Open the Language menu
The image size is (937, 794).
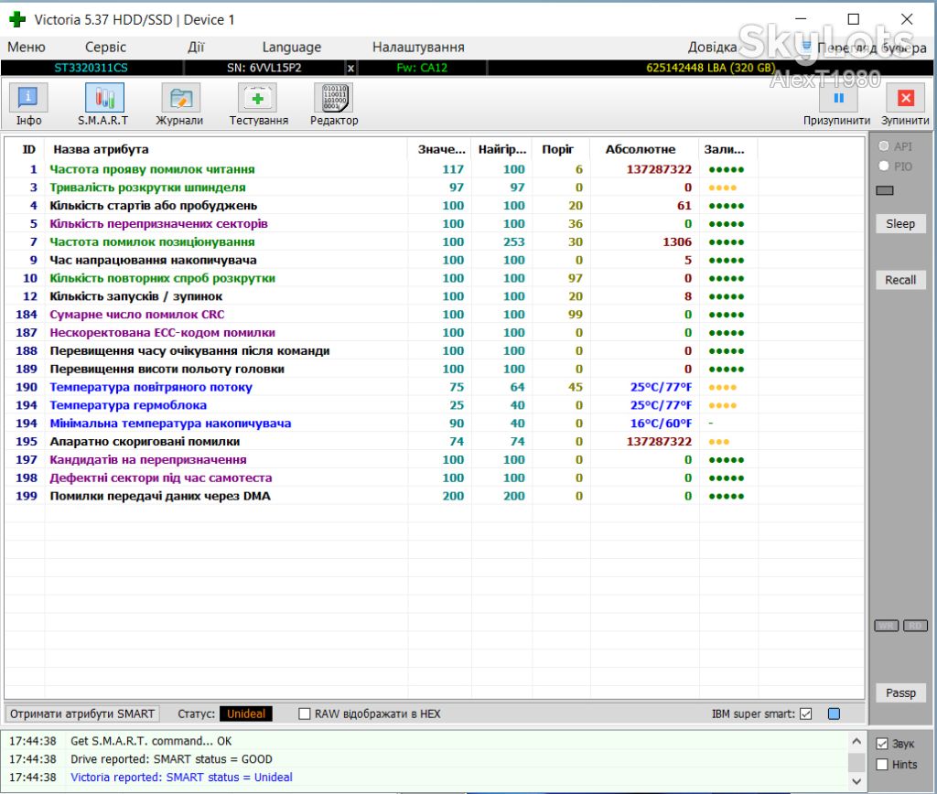click(x=292, y=48)
